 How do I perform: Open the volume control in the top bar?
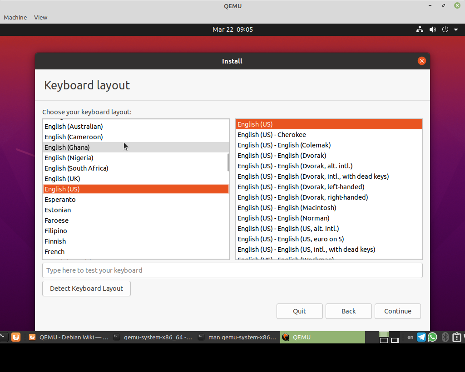pyautogui.click(x=433, y=29)
